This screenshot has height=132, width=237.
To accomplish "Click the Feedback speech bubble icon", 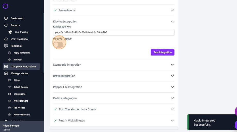I will coord(6,46).
